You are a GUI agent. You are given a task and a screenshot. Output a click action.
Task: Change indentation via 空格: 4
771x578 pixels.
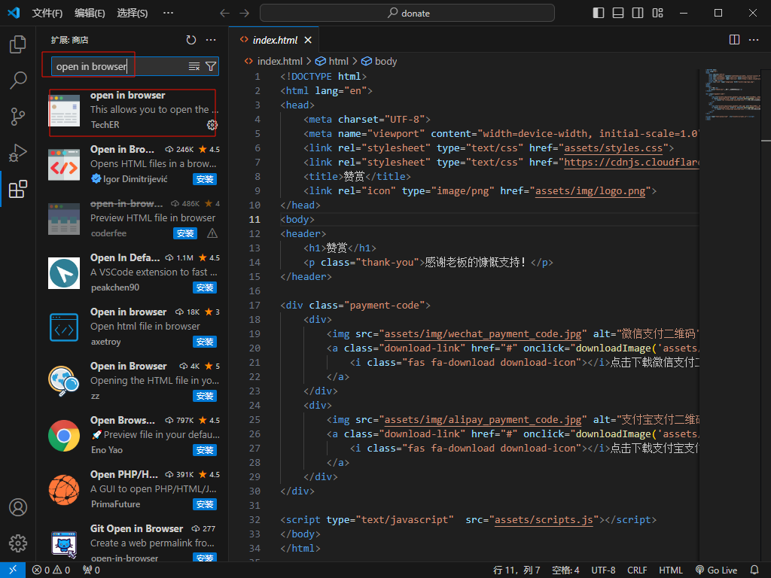565,570
